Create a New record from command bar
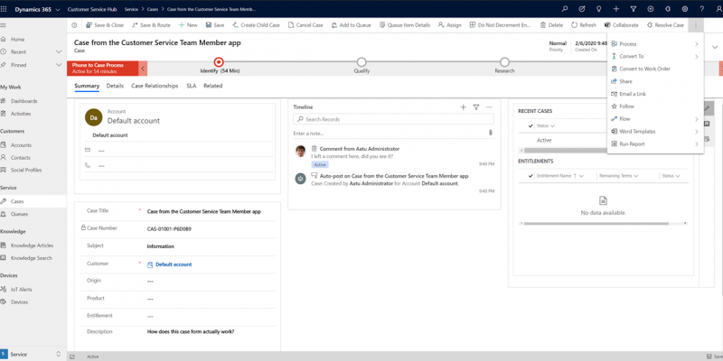723x361 pixels. click(188, 25)
